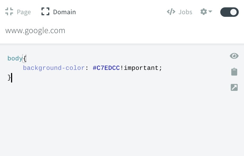Click the clipboard paste icon

point(234,72)
